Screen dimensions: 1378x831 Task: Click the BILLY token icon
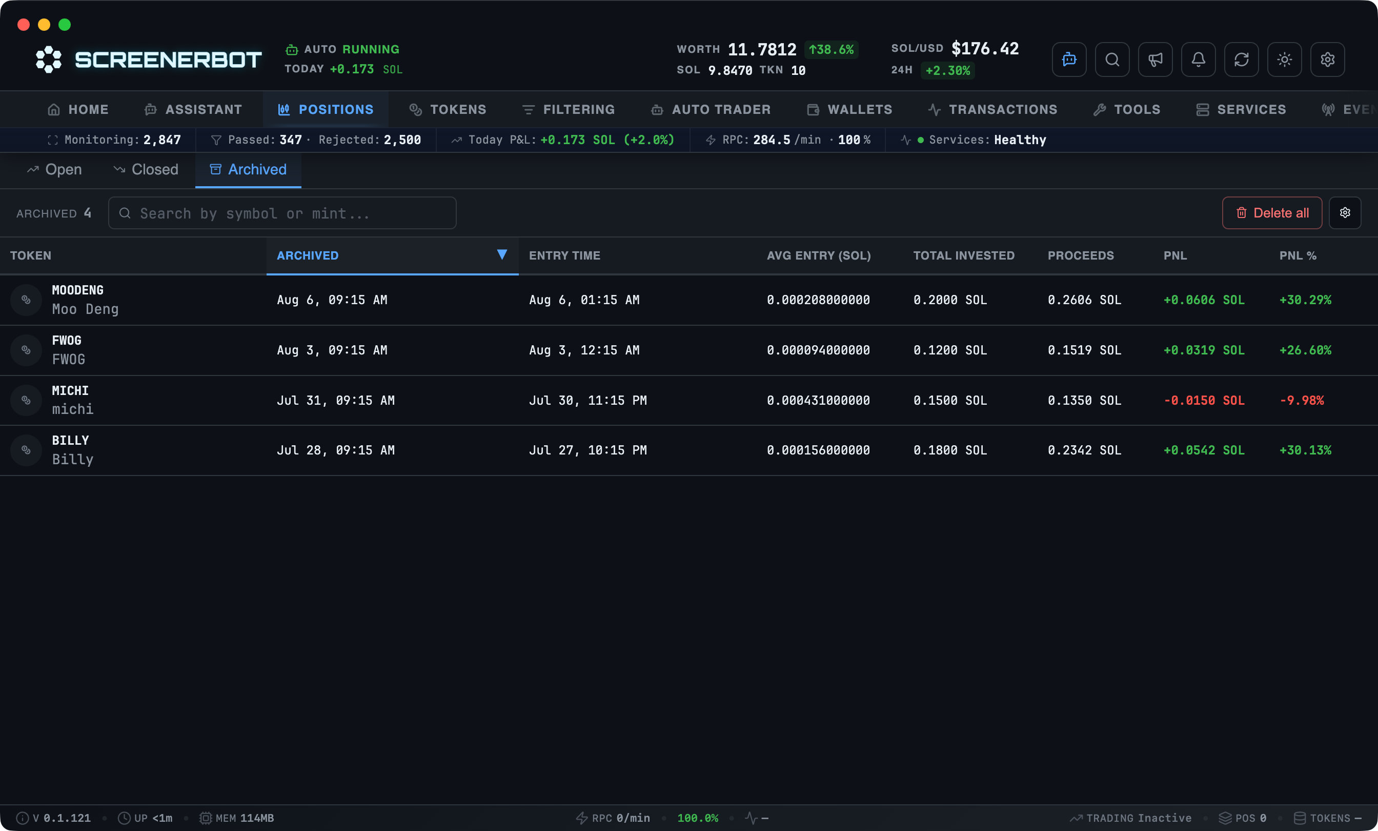(x=26, y=450)
